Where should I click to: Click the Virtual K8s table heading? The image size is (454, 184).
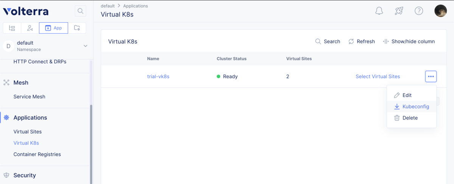(x=123, y=41)
